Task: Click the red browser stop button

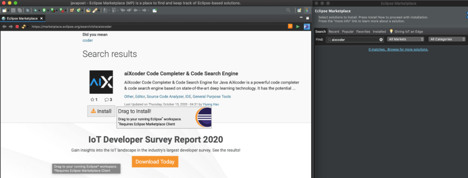Action: click(x=17, y=26)
